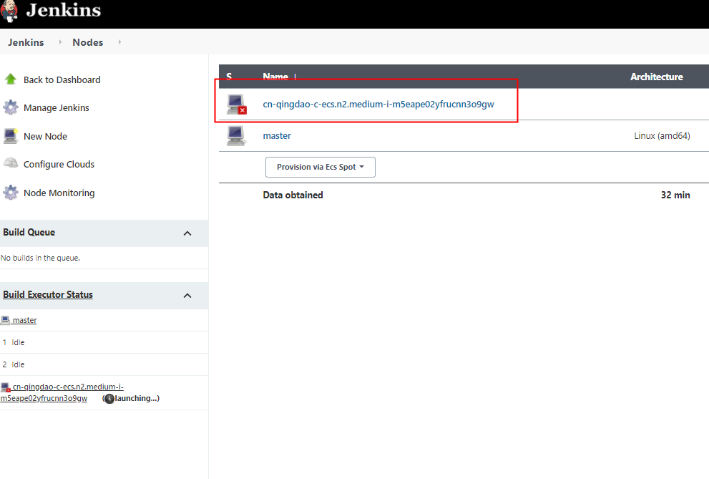Open the Nodes breadcrumb link
The height and width of the screenshot is (479, 709).
click(88, 42)
